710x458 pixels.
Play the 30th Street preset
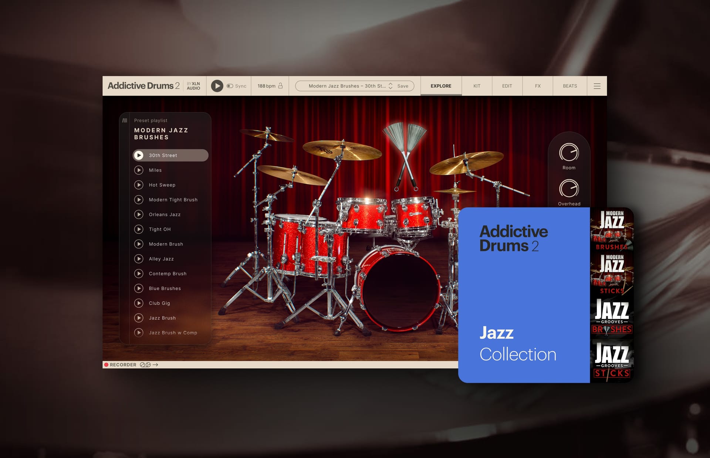coord(139,155)
